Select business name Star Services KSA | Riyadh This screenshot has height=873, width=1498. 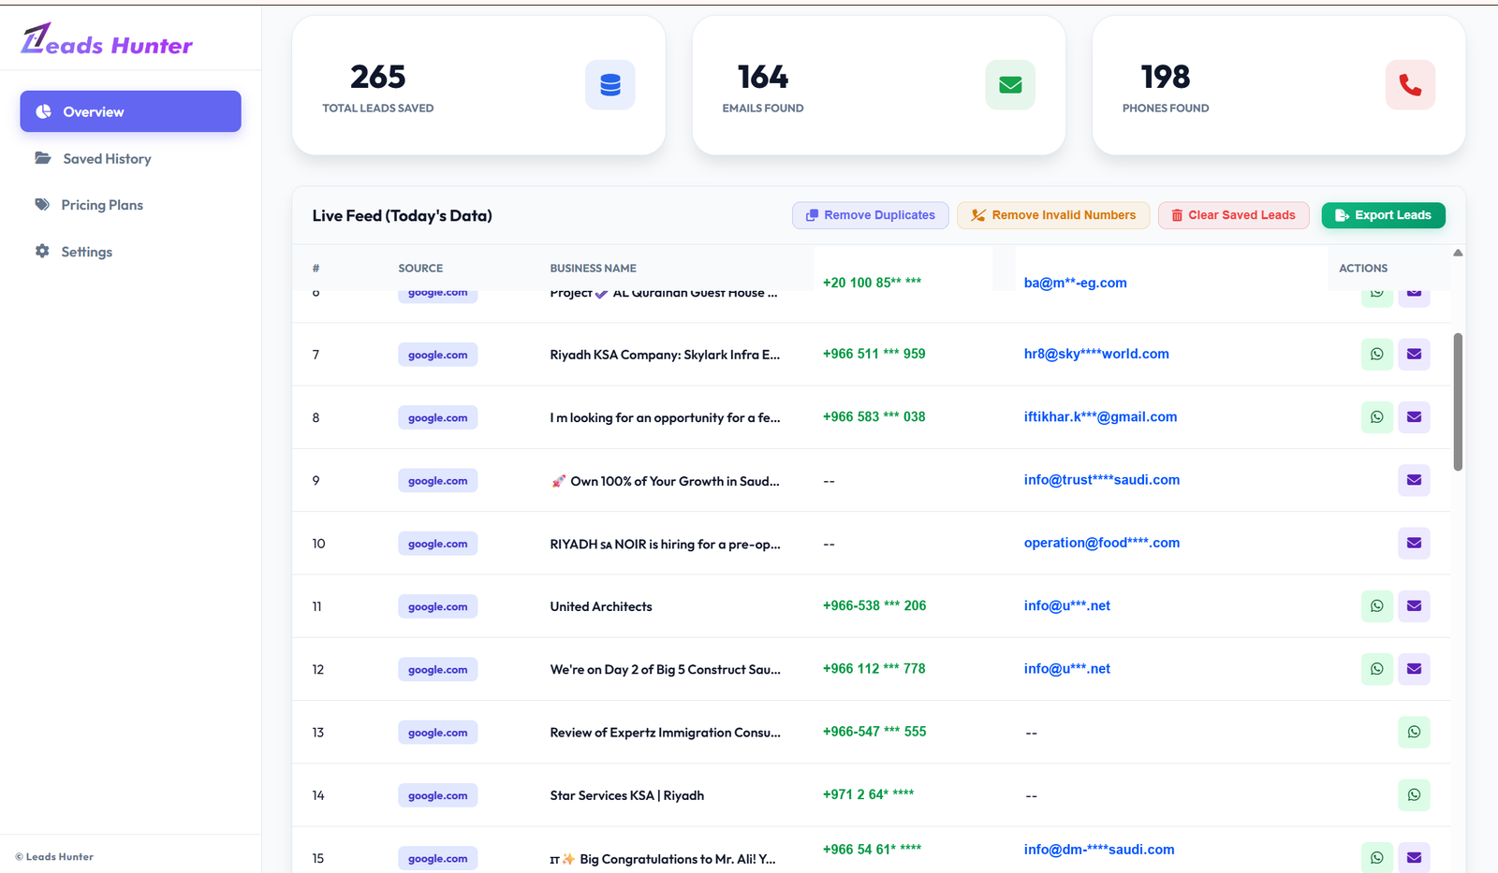[627, 795]
